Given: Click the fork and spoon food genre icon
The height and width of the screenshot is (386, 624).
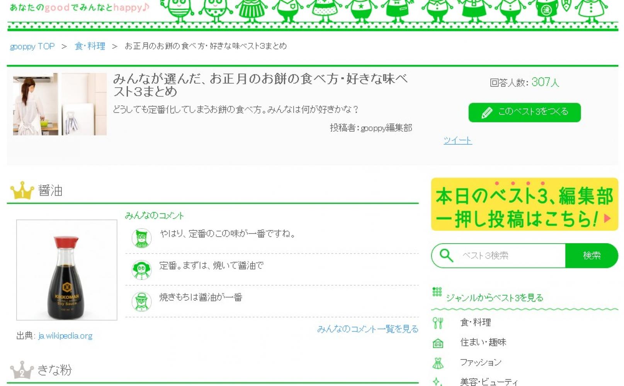Looking at the screenshot, I should click(x=438, y=323).
